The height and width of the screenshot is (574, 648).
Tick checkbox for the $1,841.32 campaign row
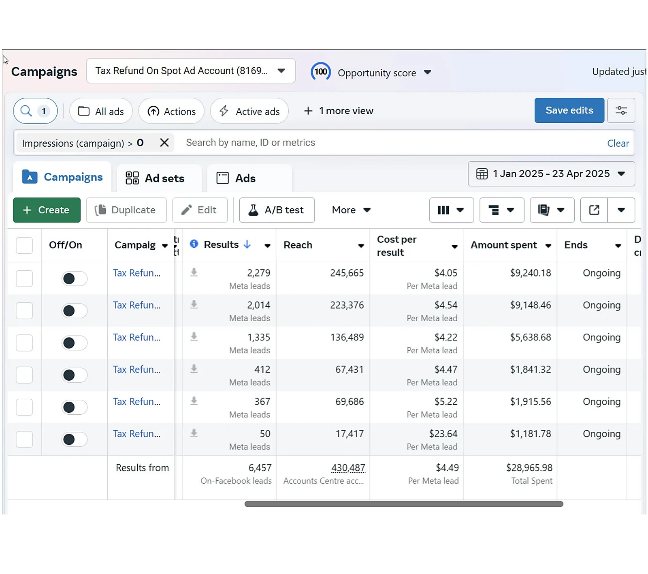[24, 375]
